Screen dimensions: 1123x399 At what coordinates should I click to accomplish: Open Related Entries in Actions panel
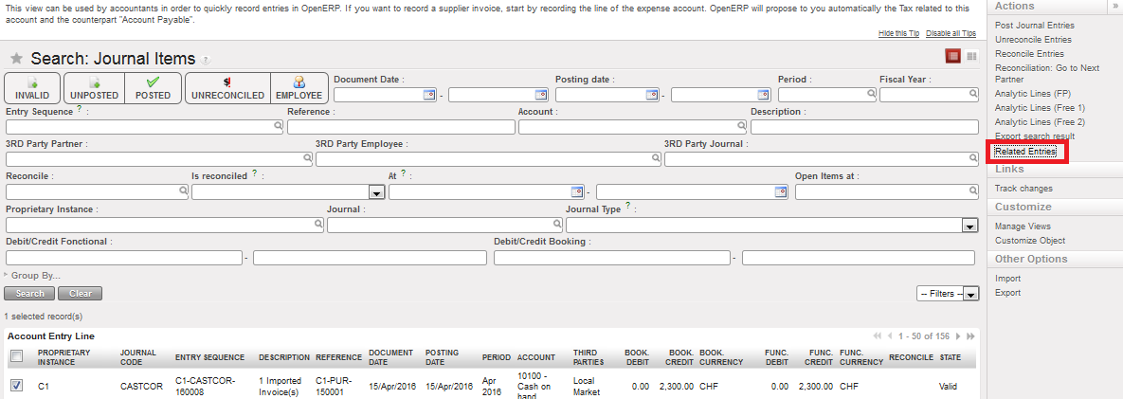pos(1025,152)
